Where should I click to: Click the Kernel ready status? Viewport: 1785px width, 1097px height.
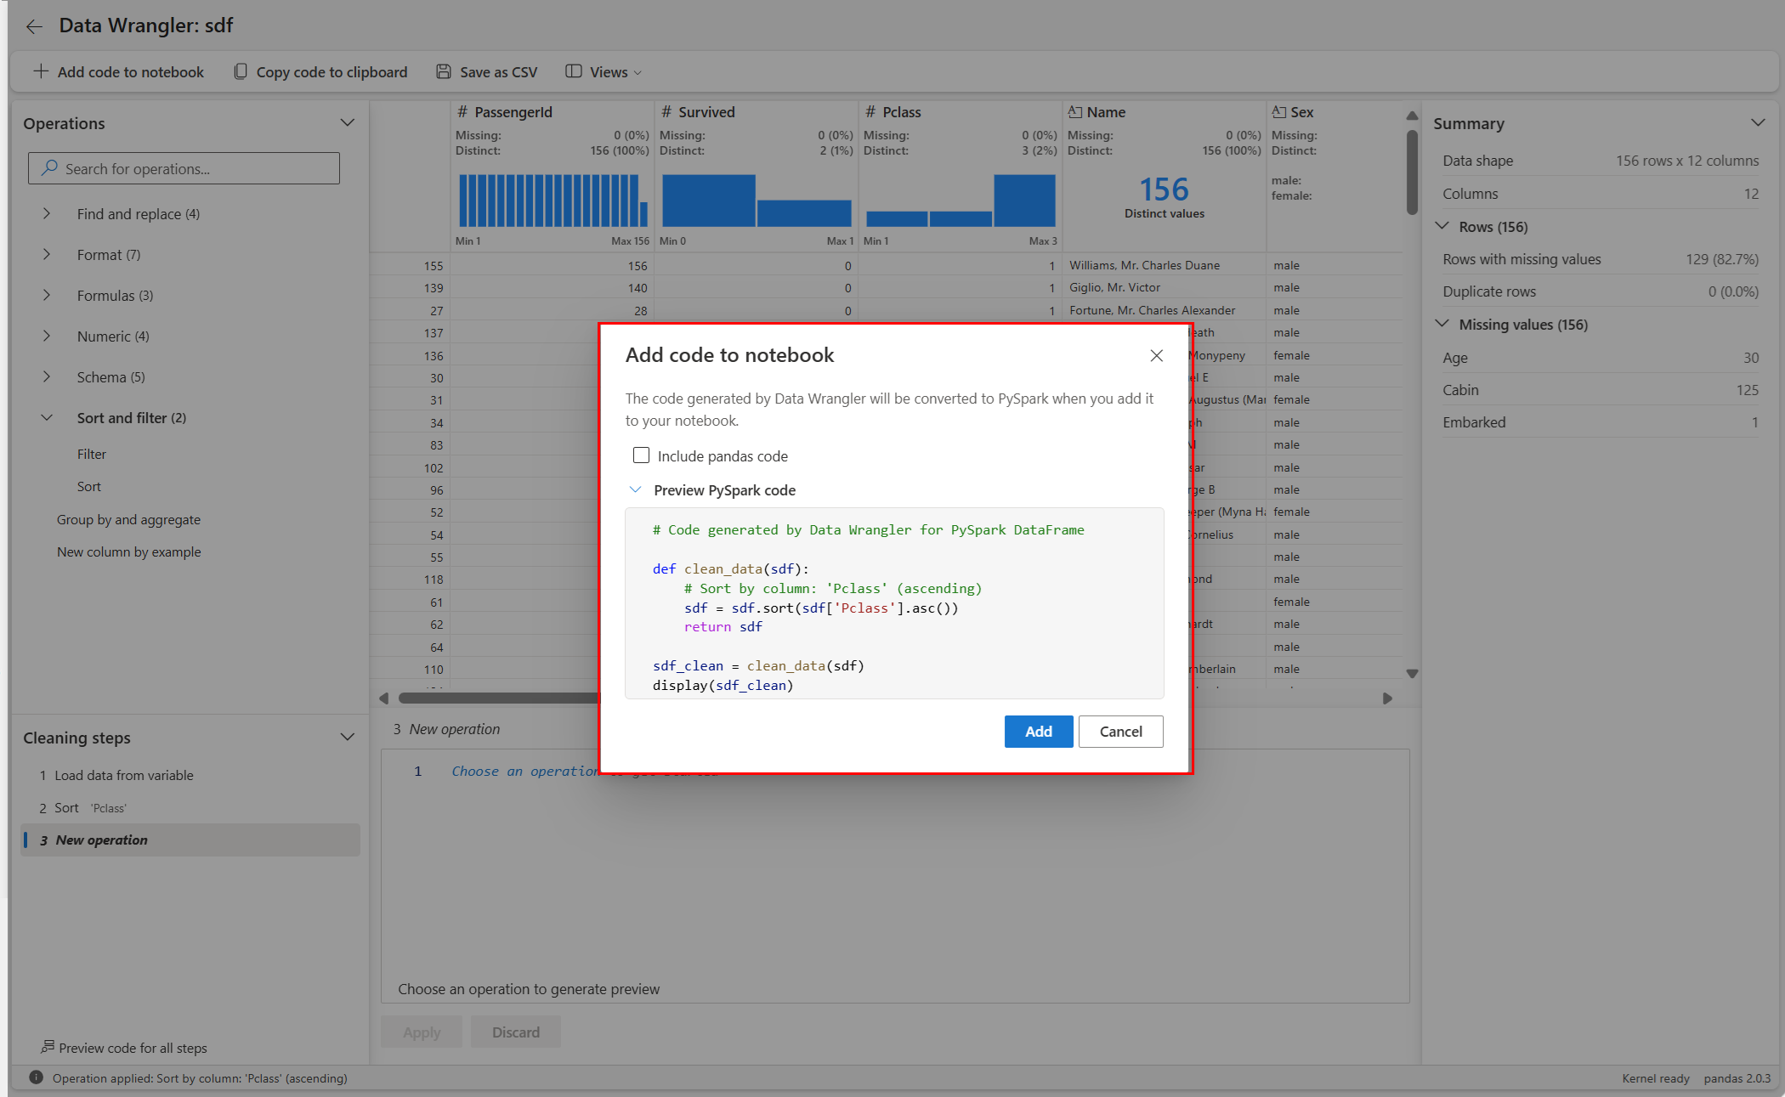click(x=1655, y=1078)
